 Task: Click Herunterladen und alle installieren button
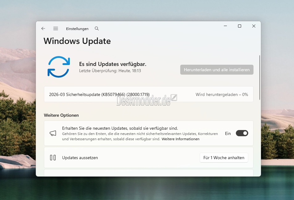coord(217,70)
